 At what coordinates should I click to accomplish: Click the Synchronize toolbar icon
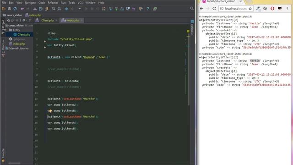15,9
